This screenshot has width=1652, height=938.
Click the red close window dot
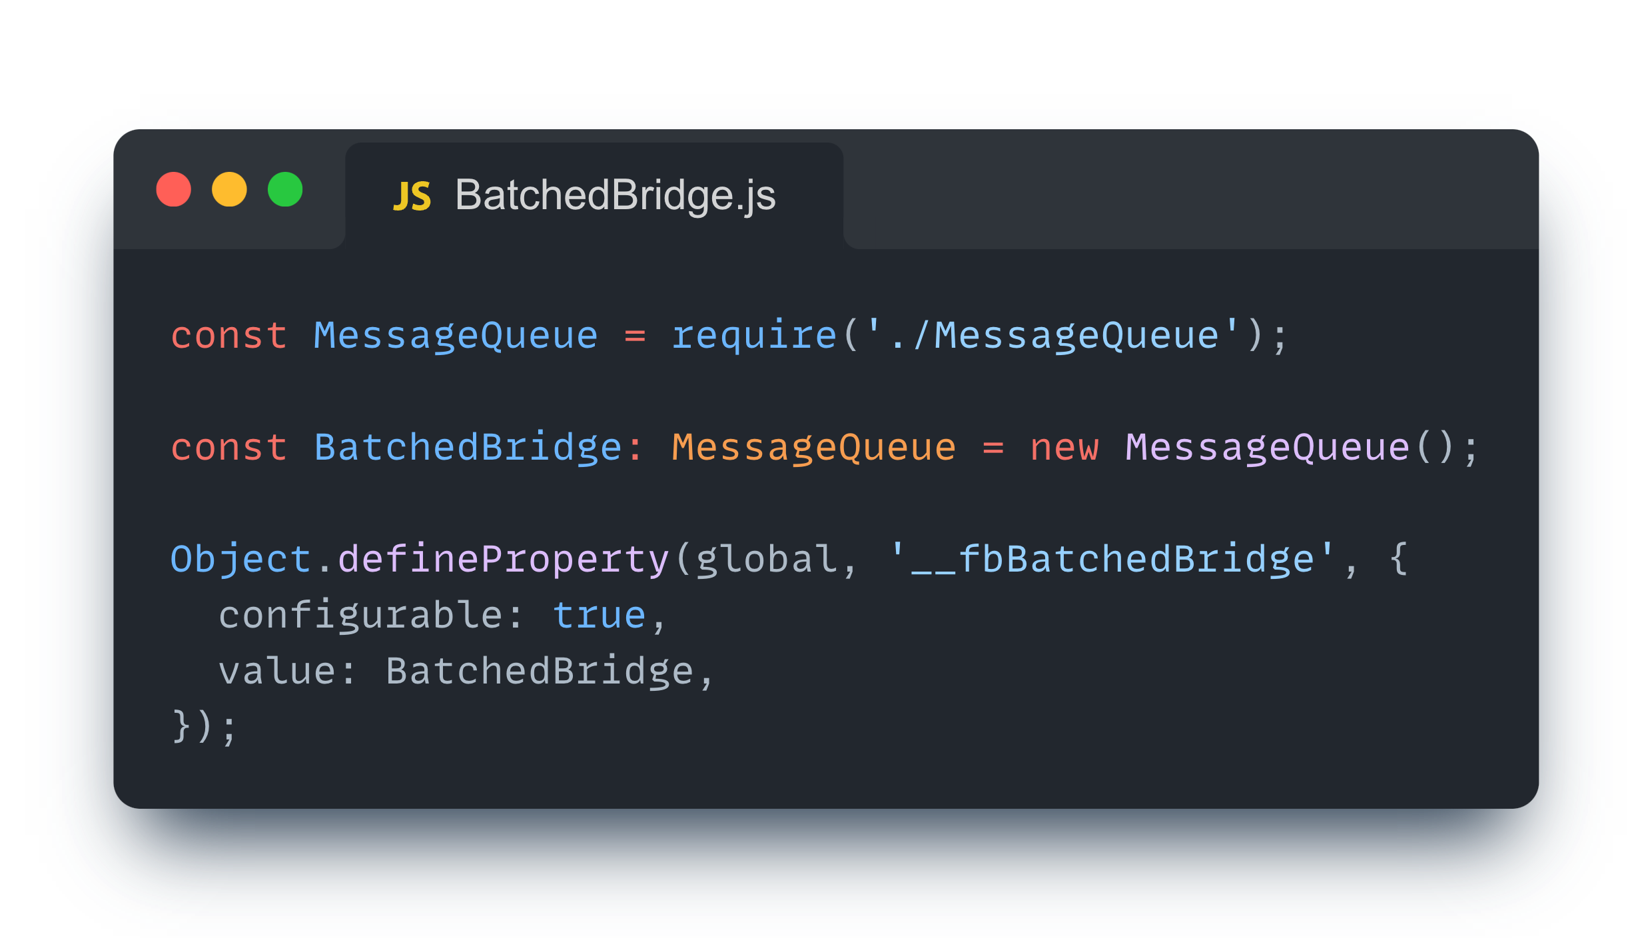[x=173, y=189]
